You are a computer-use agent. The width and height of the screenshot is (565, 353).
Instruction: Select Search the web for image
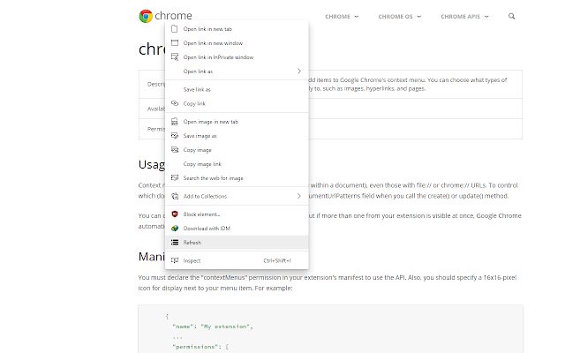pyautogui.click(x=237, y=178)
